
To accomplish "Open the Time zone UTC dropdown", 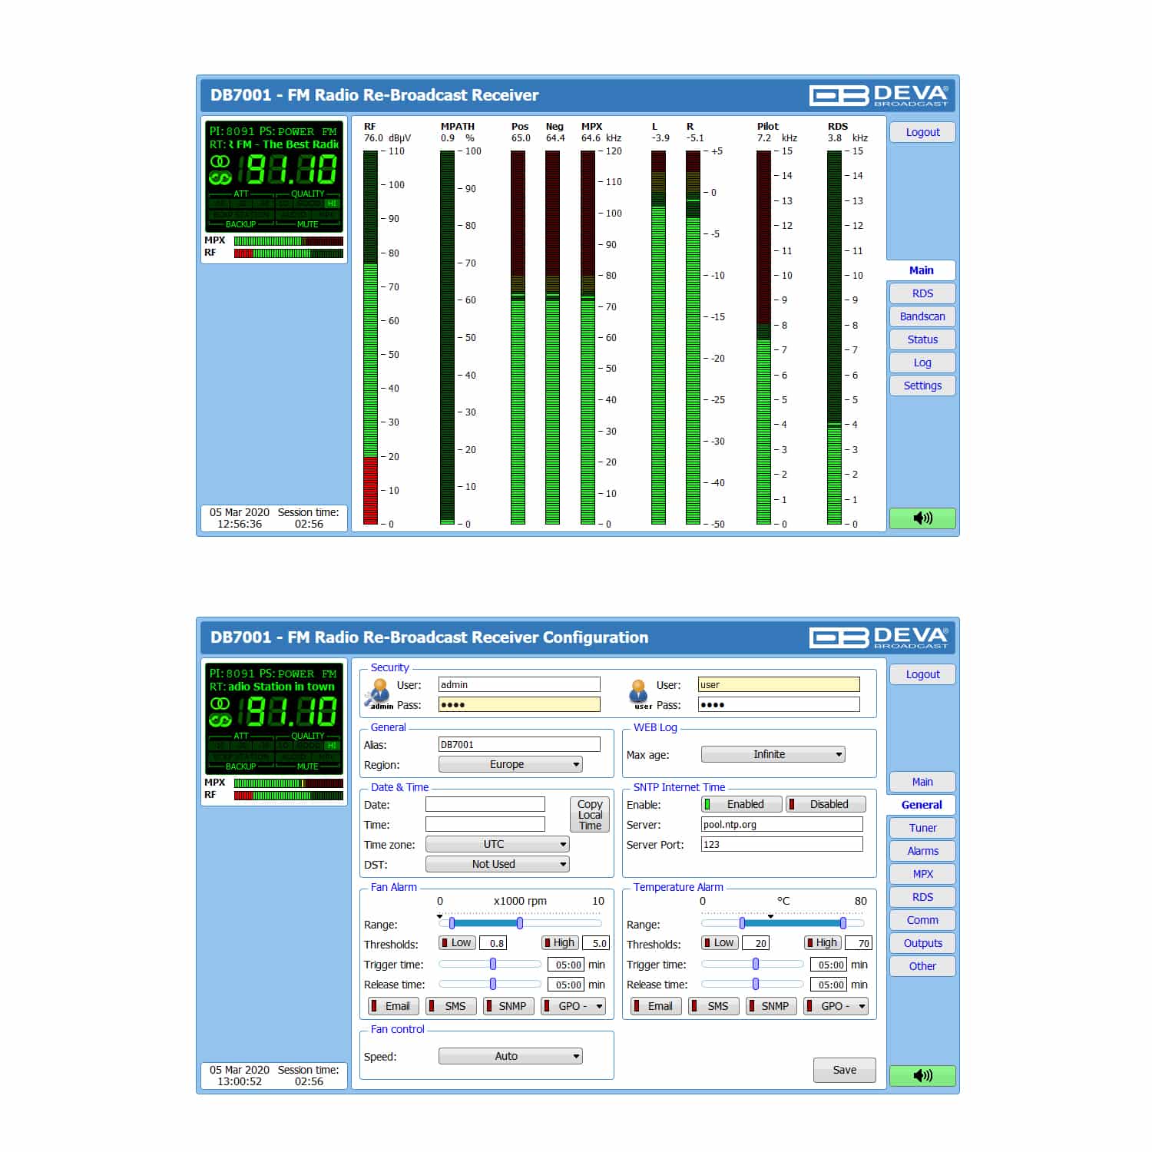I will pos(497,844).
